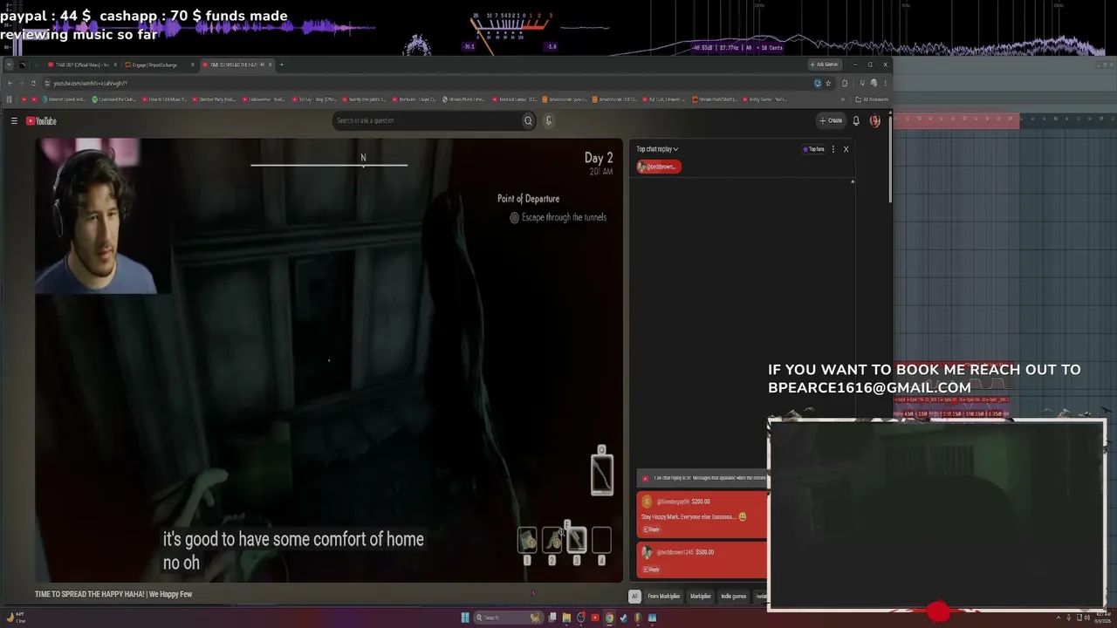Select the Indie games filter chip
Screen dimensions: 1117x628
734,597
